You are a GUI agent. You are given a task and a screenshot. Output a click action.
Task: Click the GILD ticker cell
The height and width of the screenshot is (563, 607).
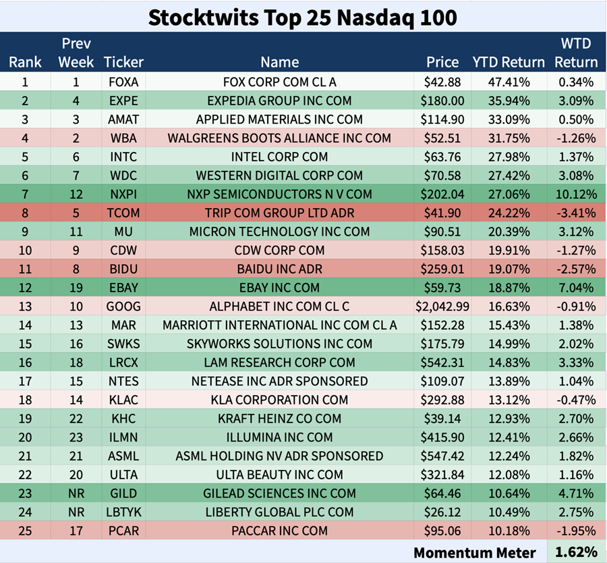coord(123,493)
